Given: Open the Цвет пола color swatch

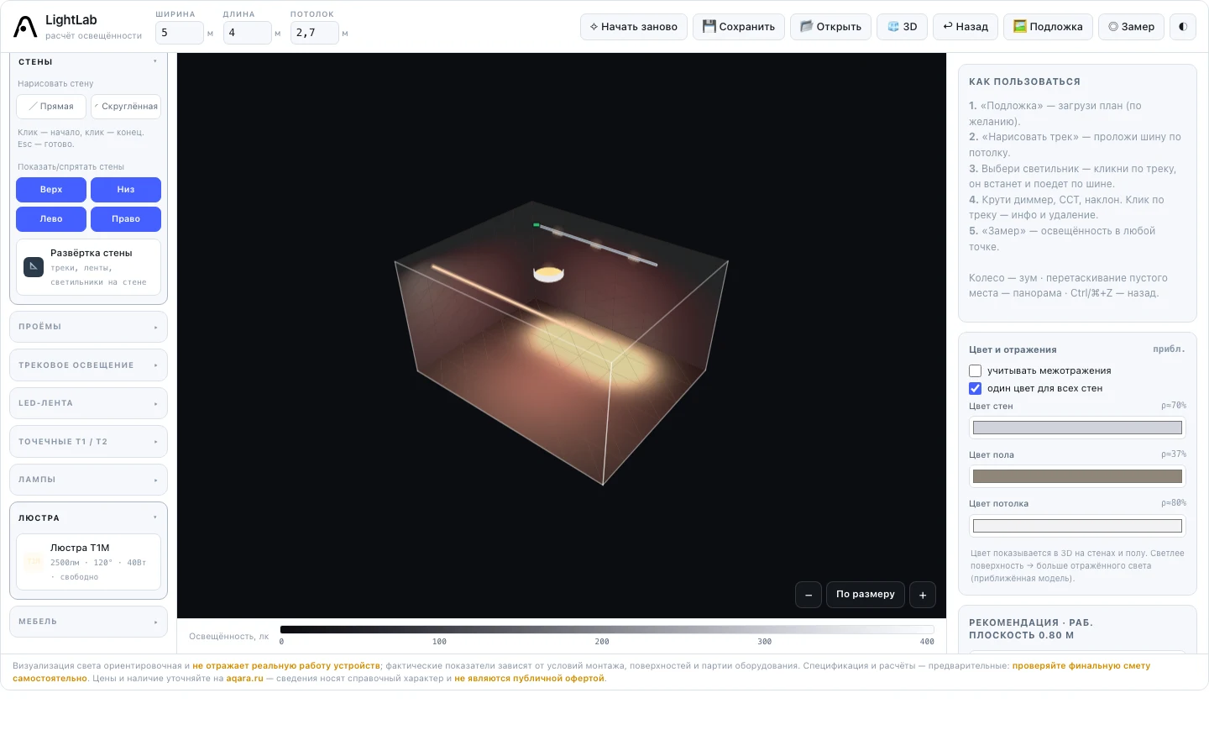Looking at the screenshot, I should 1077,476.
